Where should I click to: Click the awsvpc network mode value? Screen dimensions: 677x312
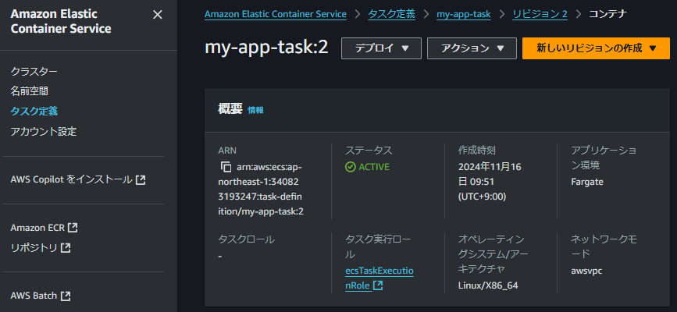click(x=586, y=271)
